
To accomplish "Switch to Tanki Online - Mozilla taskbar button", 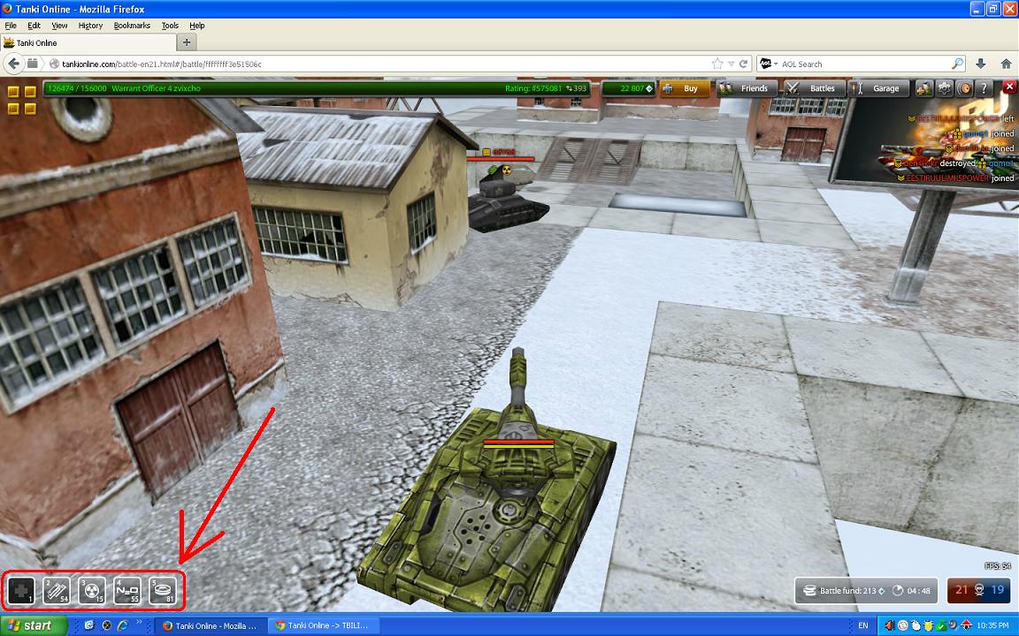I will (x=210, y=625).
